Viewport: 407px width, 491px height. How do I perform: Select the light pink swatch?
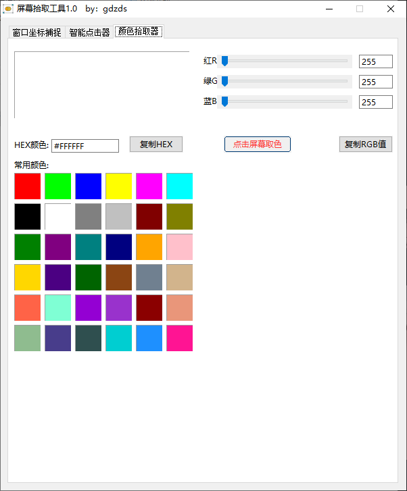pos(180,247)
